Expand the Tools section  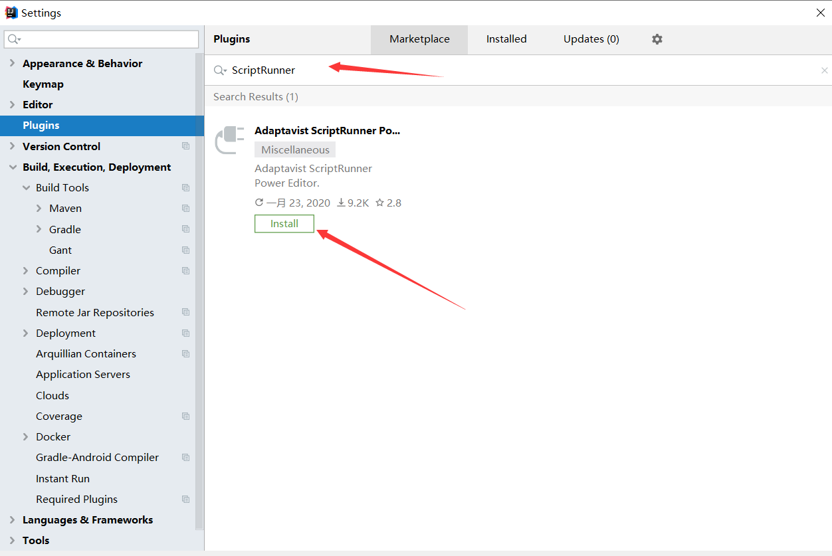click(x=12, y=541)
